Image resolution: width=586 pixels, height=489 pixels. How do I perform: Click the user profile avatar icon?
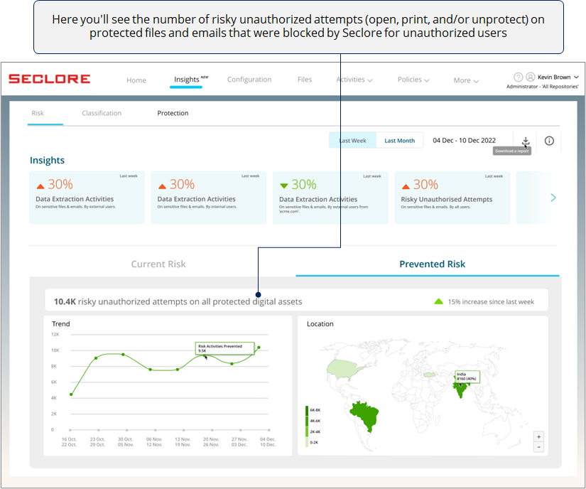point(531,77)
